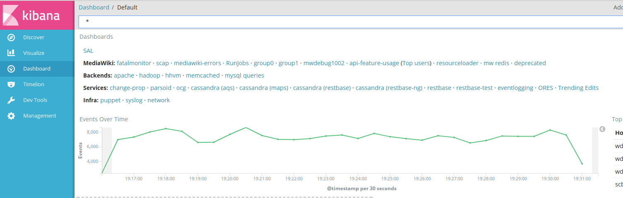Select Dev Tools menu label

35,100
